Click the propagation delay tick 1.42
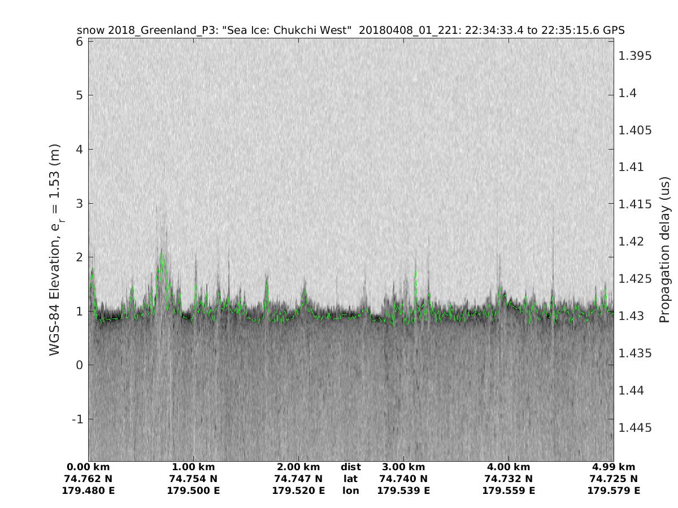The image size is (678, 508). click(x=633, y=242)
